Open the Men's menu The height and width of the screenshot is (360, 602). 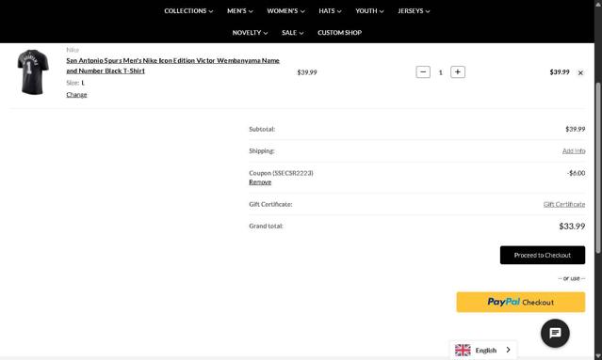(240, 10)
